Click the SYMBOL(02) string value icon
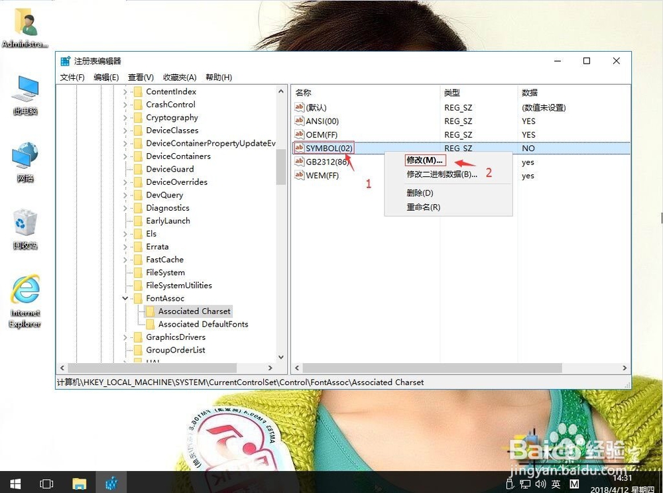Screen dimensions: 663x493 point(300,148)
